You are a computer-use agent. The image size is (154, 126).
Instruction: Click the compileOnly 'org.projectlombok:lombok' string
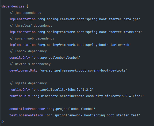click(56, 58)
